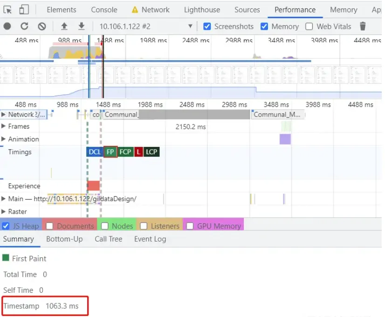Enable the Web Vitals checkbox

tap(309, 27)
